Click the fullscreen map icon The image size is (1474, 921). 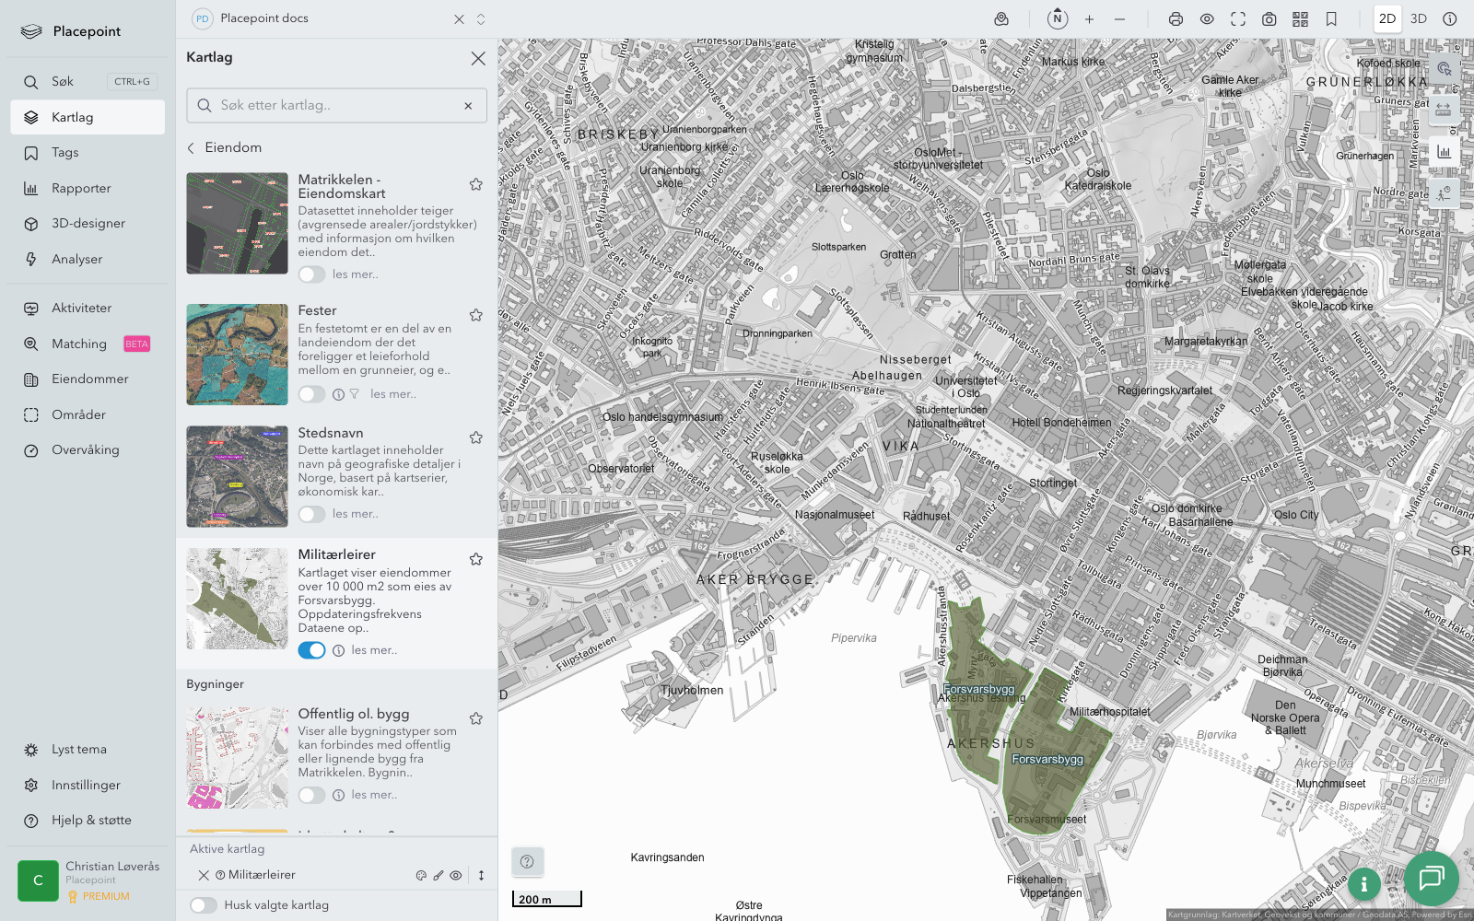click(1238, 19)
